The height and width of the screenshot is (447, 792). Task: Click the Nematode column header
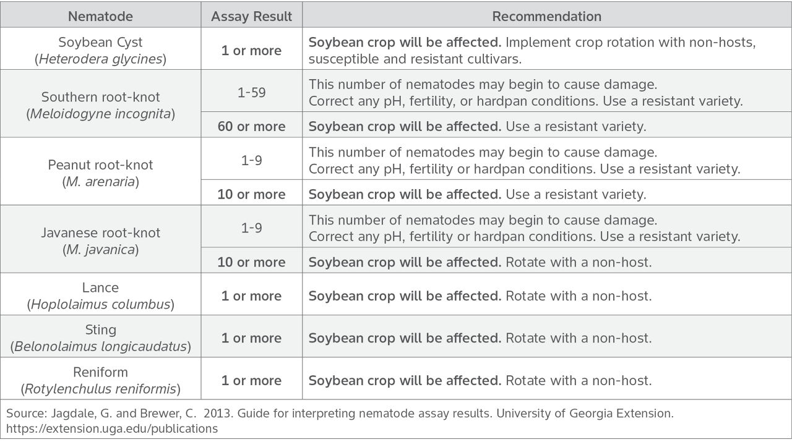[x=100, y=17]
